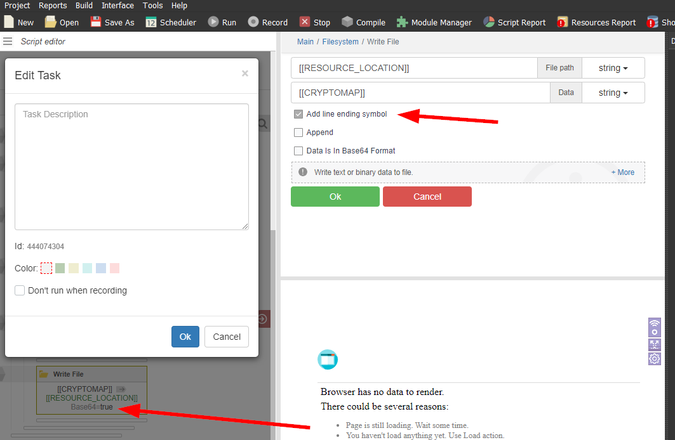Click green Ok button in Write File
This screenshot has width=675, height=440.
[x=335, y=197]
